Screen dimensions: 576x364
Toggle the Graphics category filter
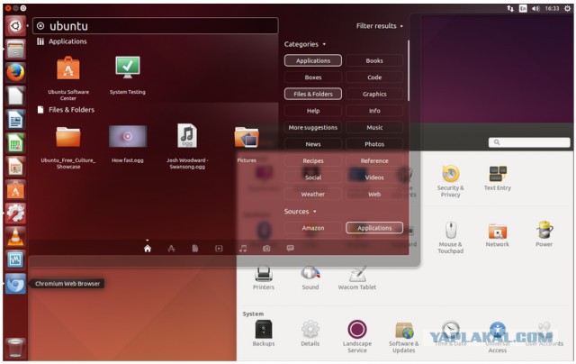click(374, 94)
